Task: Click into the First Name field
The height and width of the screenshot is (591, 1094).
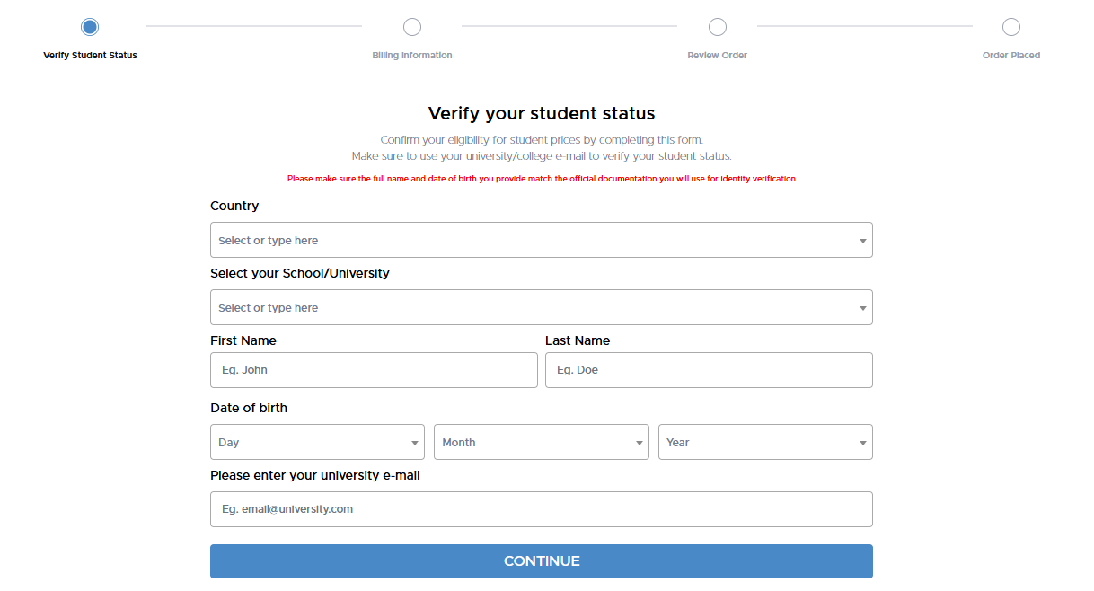Action: click(x=374, y=370)
